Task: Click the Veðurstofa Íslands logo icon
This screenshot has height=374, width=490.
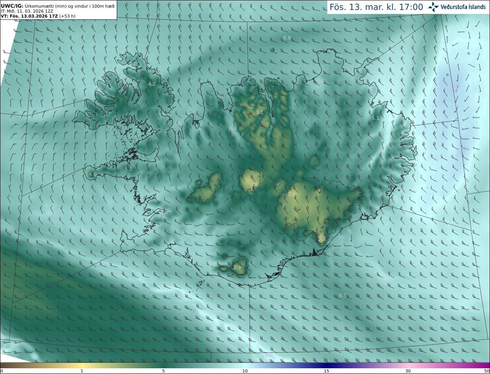Action: [x=434, y=7]
